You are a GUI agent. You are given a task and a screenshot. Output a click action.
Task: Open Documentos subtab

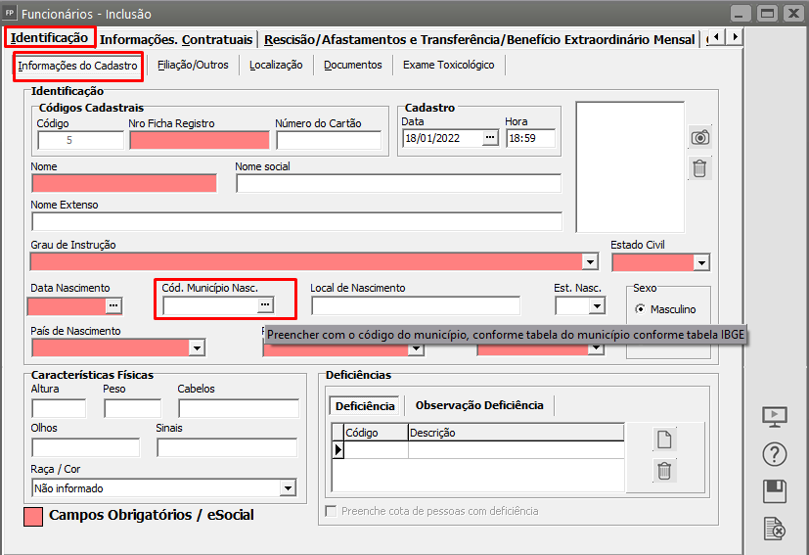tap(353, 65)
